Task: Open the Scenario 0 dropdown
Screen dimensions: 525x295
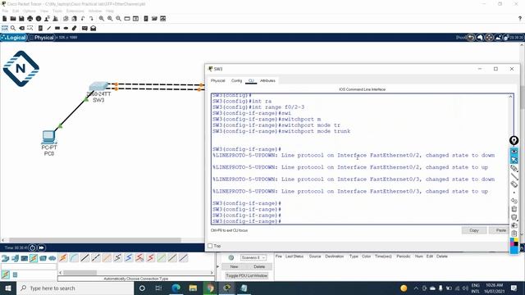Action: [x=253, y=257]
